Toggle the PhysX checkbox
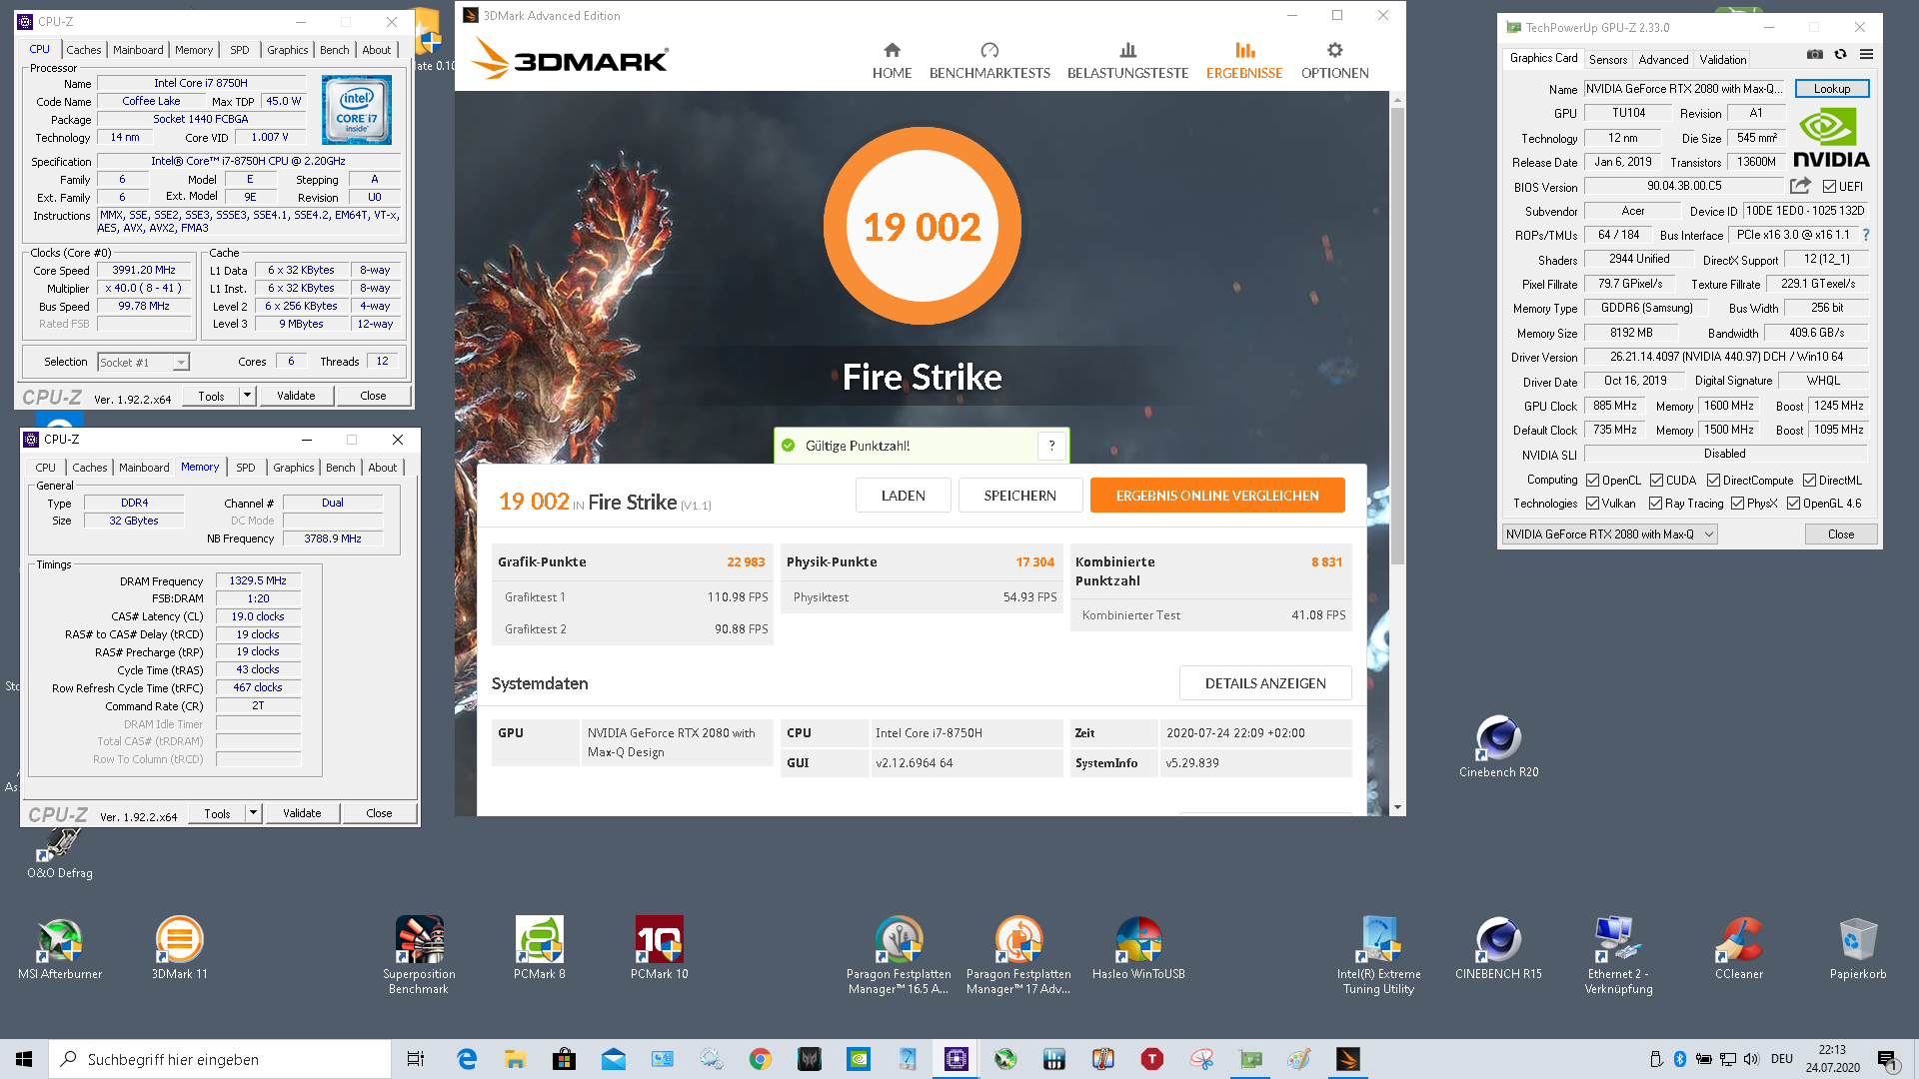The width and height of the screenshot is (1919, 1079). pos(1737,504)
